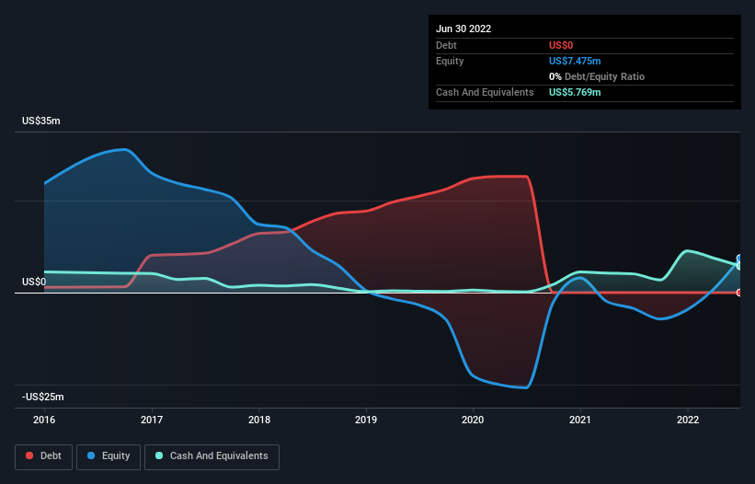755x484 pixels.
Task: Click the 2022 x-axis label
Action: tap(688, 420)
